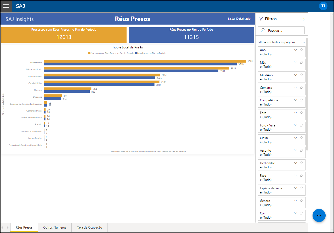This screenshot has height=233, width=334.
Task: Collapse the Filtros pane with the chevron
Action: [x=304, y=19]
